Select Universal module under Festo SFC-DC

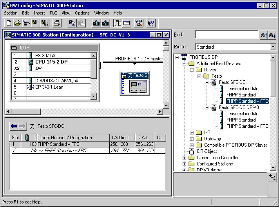[x=242, y=89]
